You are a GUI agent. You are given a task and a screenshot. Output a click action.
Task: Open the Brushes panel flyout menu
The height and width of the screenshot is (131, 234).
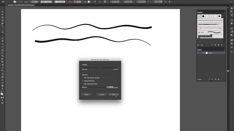pos(224,12)
